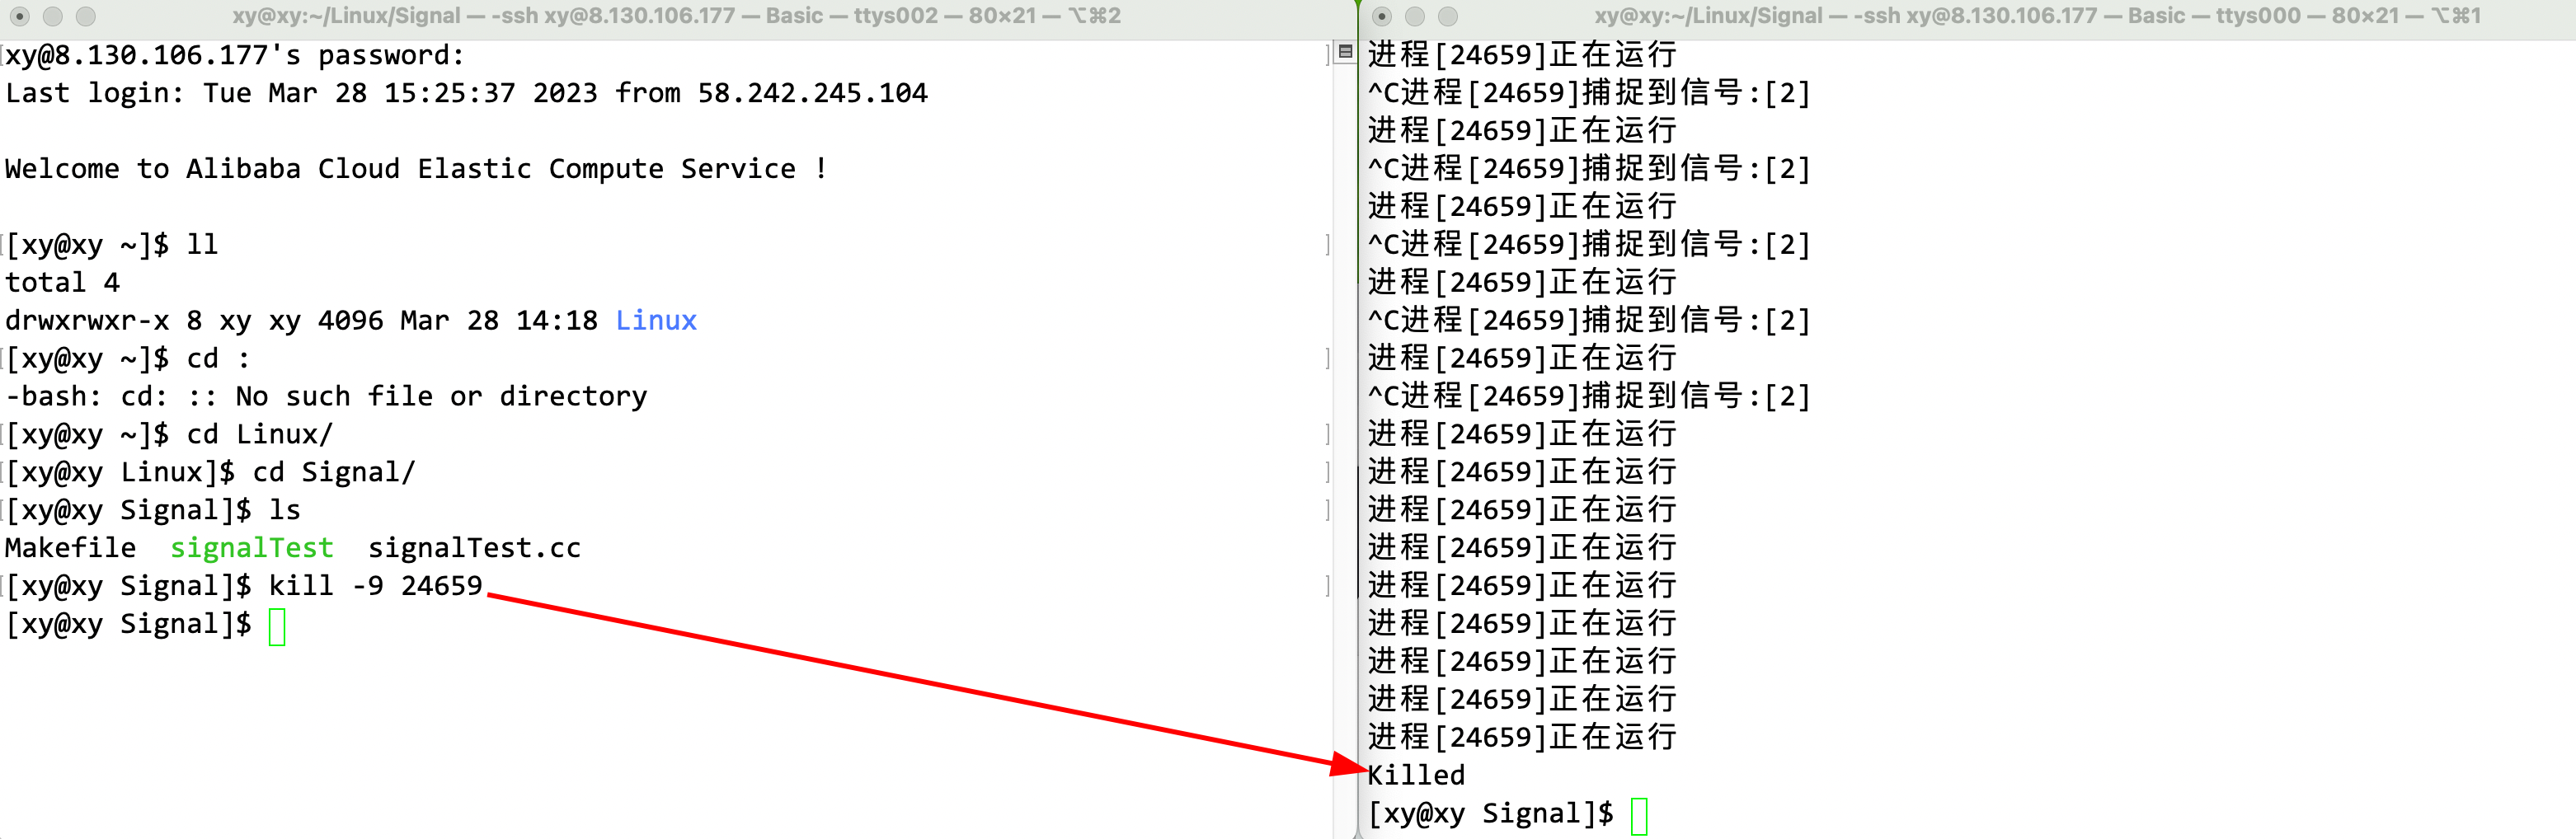Click the green cursor after the Killed line

pyautogui.click(x=1639, y=815)
